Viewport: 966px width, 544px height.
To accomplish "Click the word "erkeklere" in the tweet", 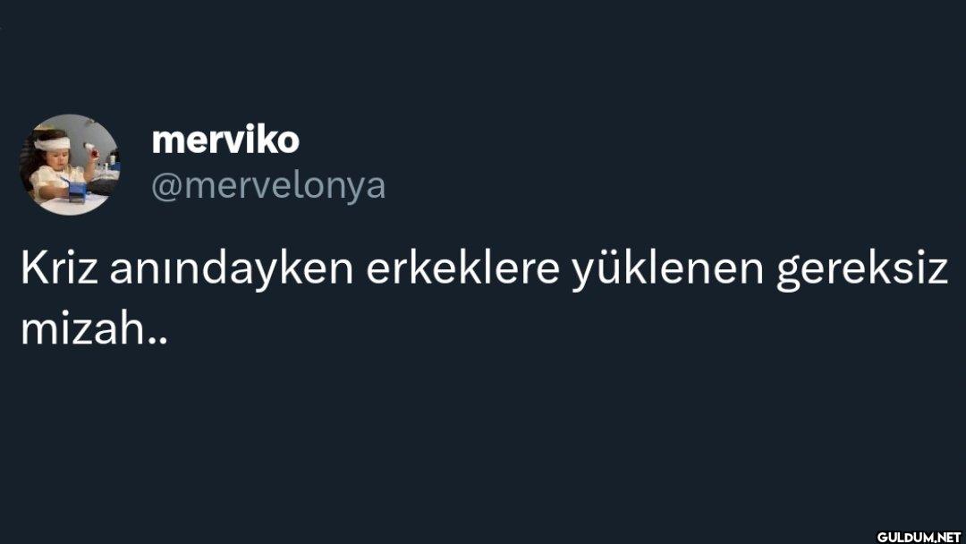I will pyautogui.click(x=462, y=268).
